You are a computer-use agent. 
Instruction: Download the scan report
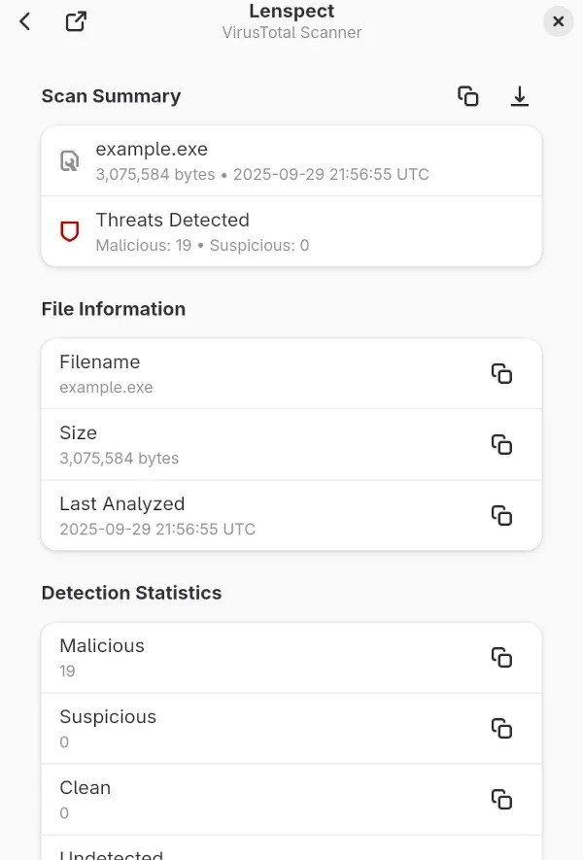pyautogui.click(x=520, y=96)
